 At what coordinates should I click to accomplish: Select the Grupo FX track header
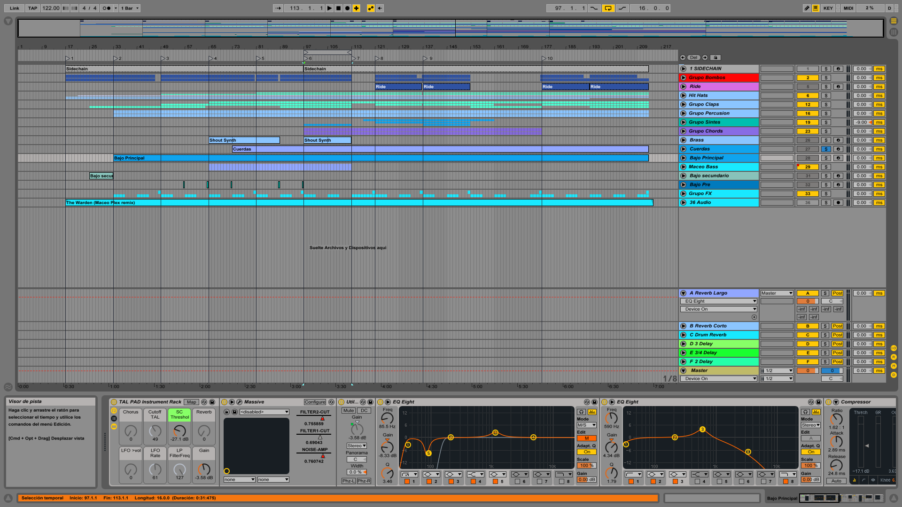click(x=719, y=193)
